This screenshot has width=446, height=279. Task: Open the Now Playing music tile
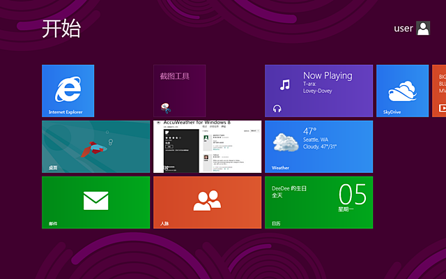[319, 91]
